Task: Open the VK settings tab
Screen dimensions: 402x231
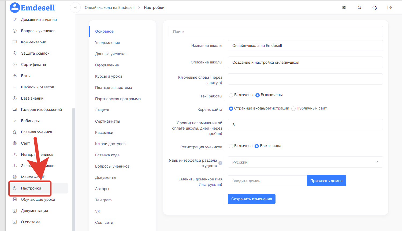Action: tap(98, 211)
